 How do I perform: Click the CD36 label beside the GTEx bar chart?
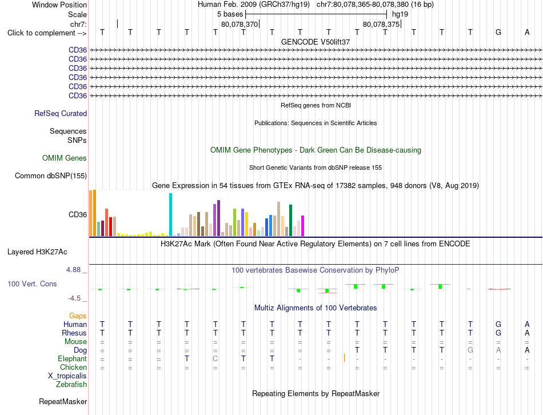[78, 215]
